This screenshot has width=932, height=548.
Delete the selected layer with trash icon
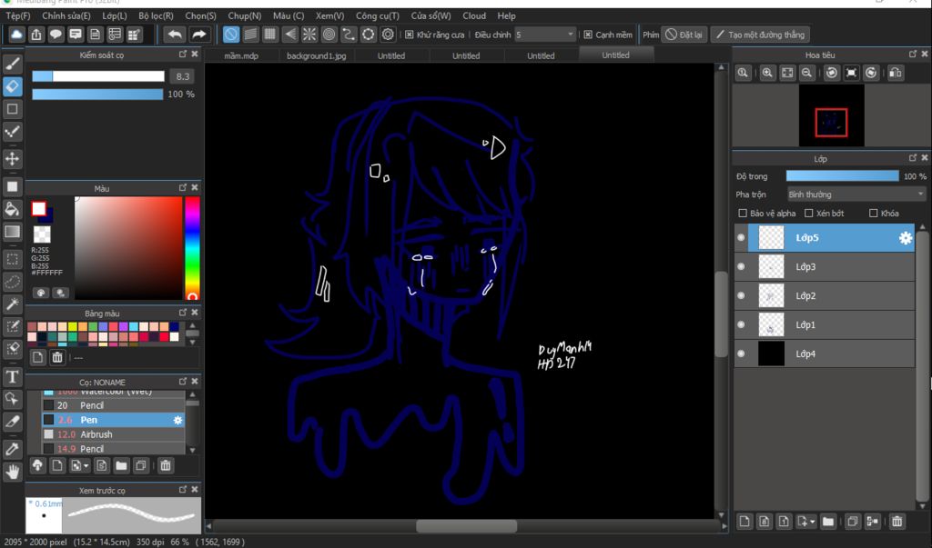[897, 522]
